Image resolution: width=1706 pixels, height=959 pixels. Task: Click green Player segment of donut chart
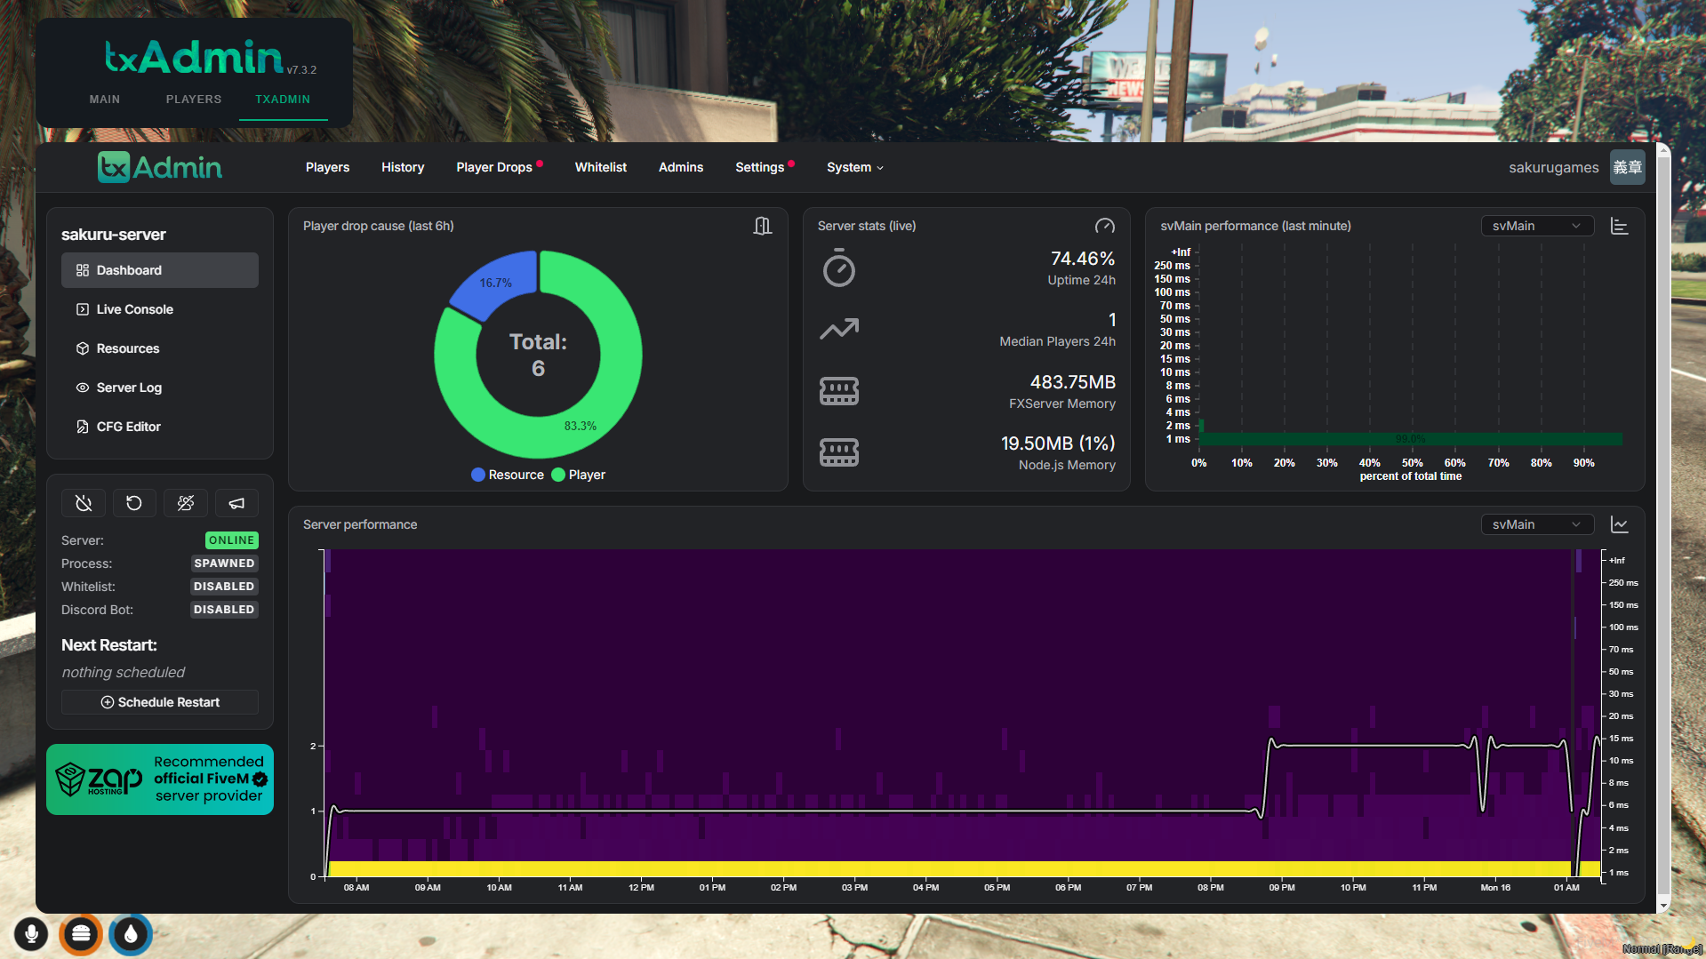[613, 373]
